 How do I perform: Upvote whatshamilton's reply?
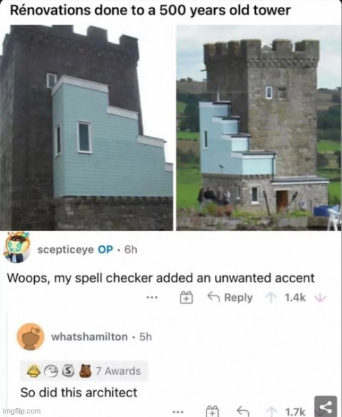272,412
